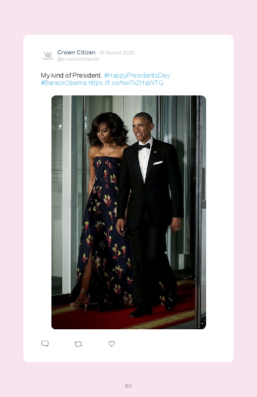Click the @crowncitizenllc handle

(x=78, y=59)
